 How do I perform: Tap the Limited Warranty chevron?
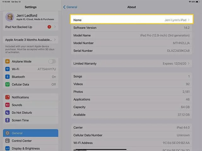189,64
